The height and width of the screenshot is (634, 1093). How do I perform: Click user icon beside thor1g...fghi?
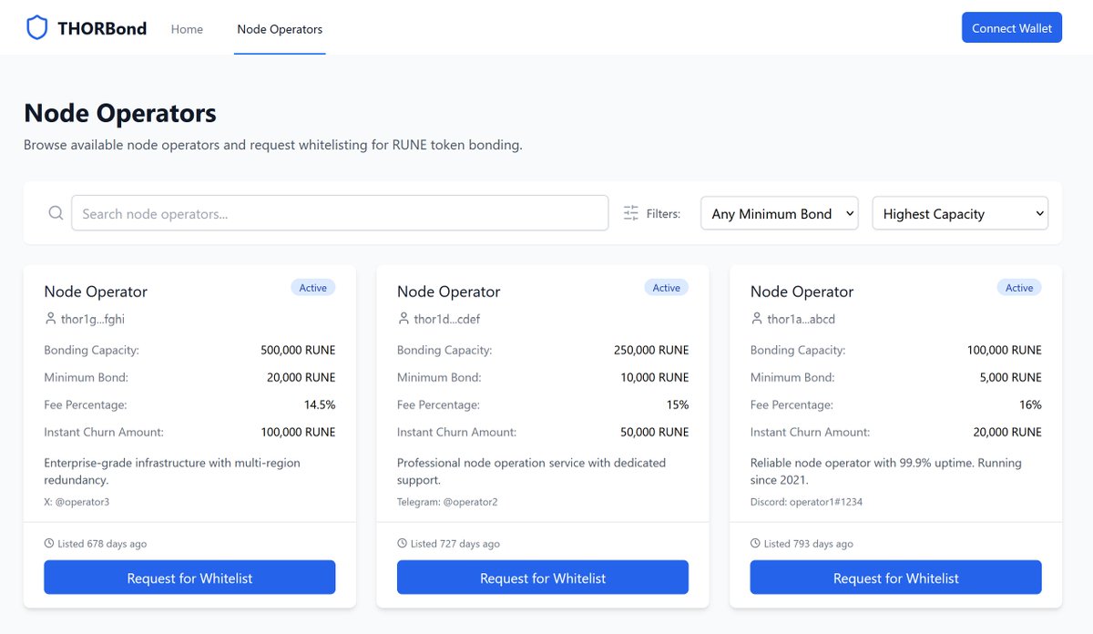[x=50, y=319]
